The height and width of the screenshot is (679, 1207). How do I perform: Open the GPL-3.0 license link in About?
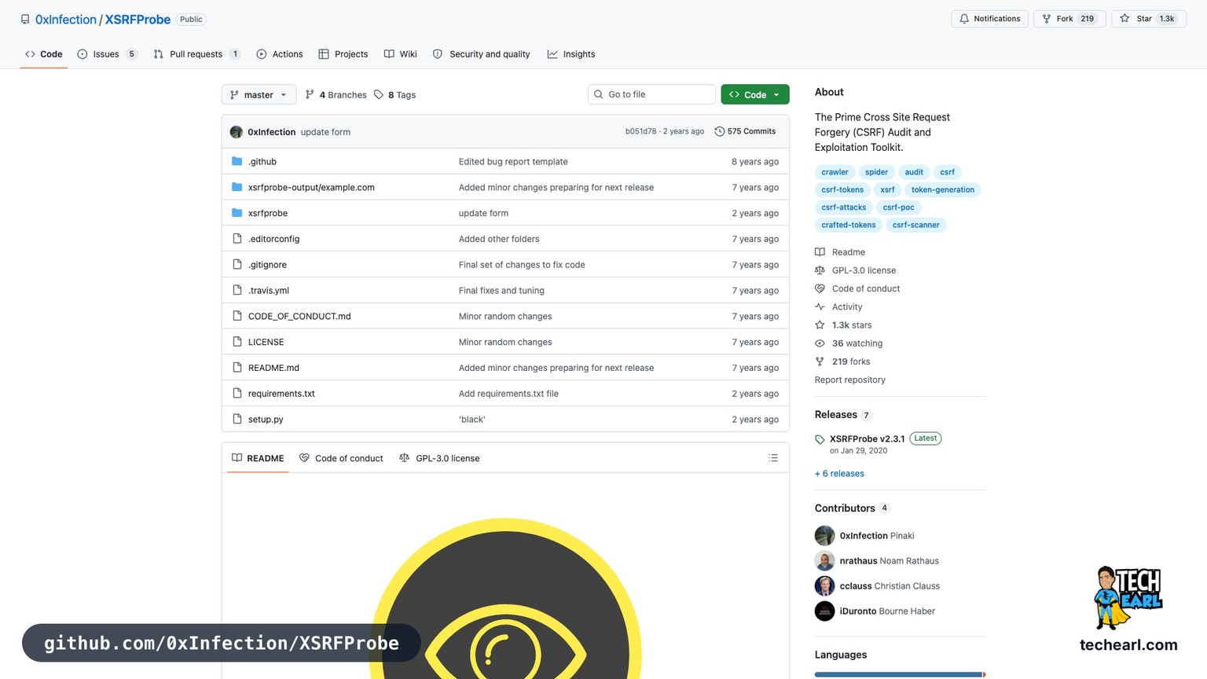856,270
